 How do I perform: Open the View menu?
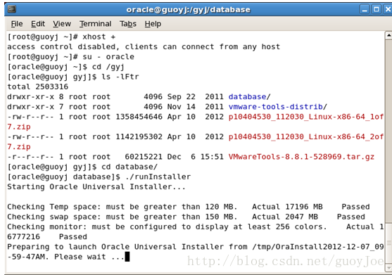point(62,24)
